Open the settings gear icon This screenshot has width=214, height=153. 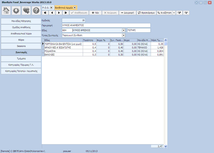tap(16, 10)
